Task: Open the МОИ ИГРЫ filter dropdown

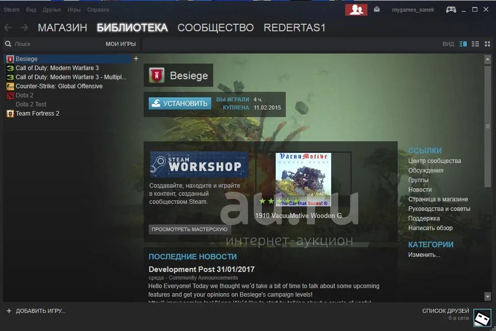Action: click(x=121, y=44)
